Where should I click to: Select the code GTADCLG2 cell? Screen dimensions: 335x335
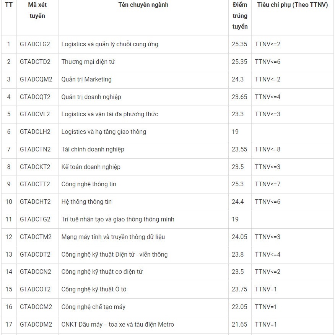click(35, 44)
